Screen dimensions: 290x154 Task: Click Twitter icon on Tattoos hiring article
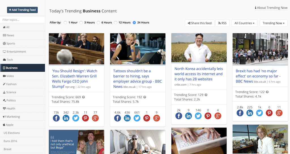[137, 118]
